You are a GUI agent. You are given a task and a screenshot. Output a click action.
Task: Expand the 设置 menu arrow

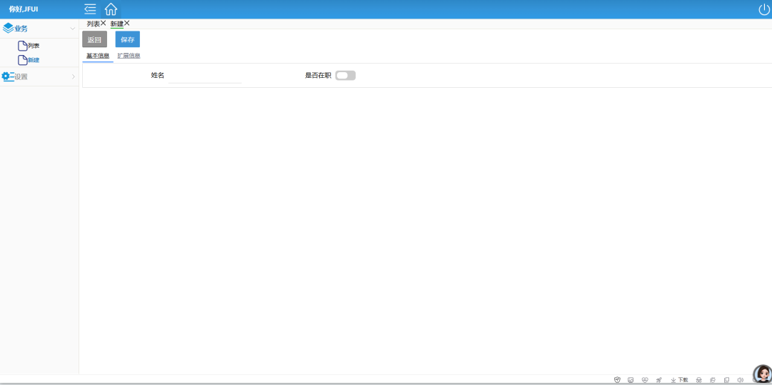(73, 76)
